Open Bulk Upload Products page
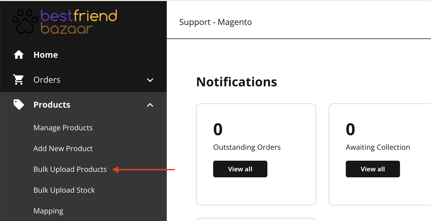Image resolution: width=431 pixels, height=221 pixels. click(x=70, y=169)
